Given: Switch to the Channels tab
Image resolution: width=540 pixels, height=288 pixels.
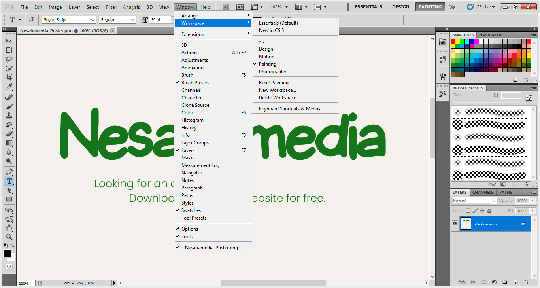Looking at the screenshot, I should tap(483, 193).
